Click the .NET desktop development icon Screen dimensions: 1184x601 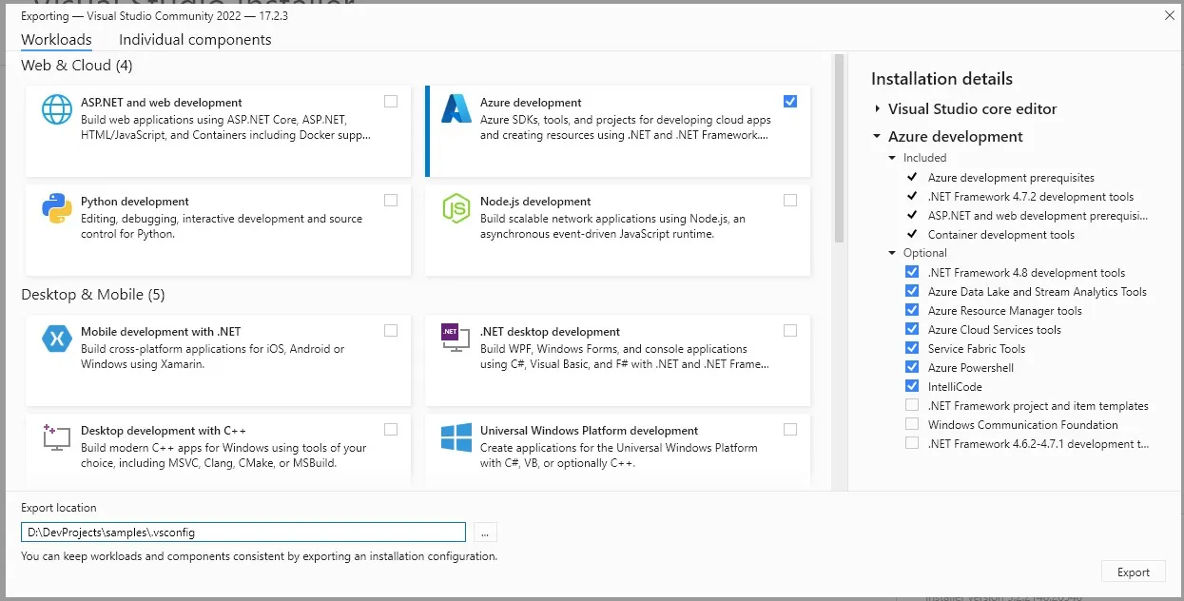point(456,338)
